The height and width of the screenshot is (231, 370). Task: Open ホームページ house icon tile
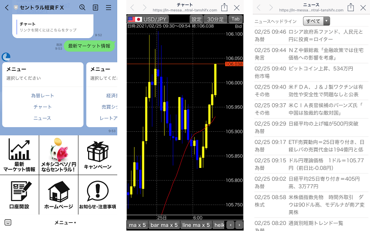click(x=59, y=195)
